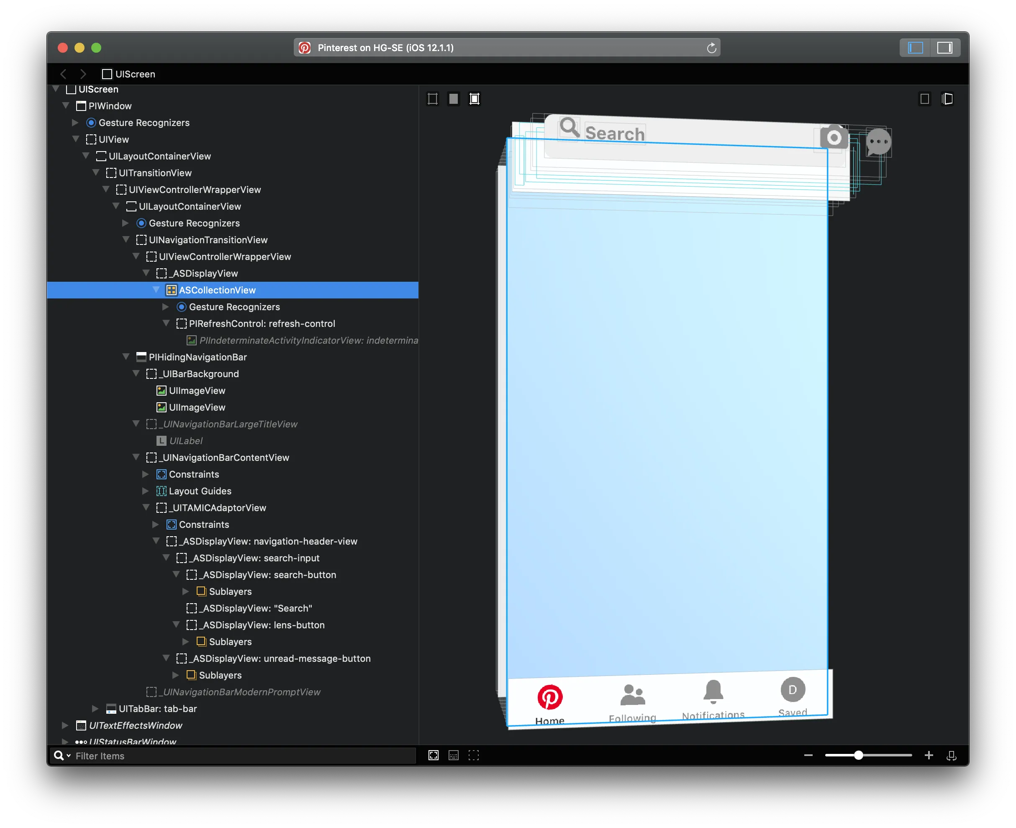Image resolution: width=1016 pixels, height=828 pixels.
Task: Switch to 2D flat view icon
Action: point(924,99)
